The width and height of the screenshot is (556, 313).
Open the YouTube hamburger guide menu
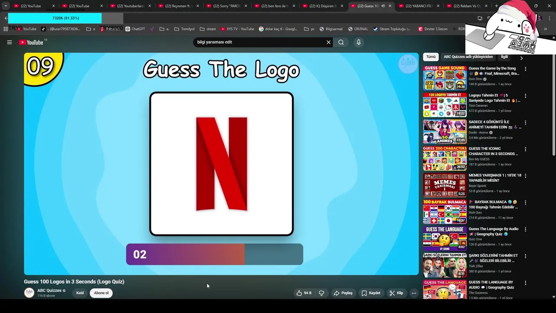pyautogui.click(x=9, y=42)
